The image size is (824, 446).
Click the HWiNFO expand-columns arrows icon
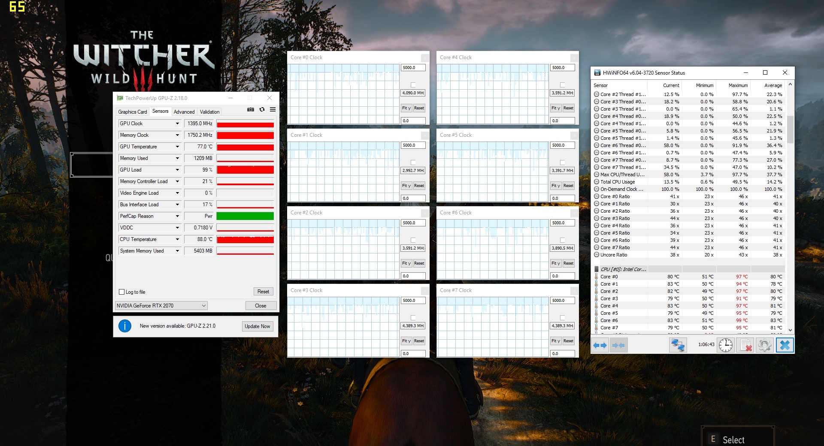tap(600, 345)
